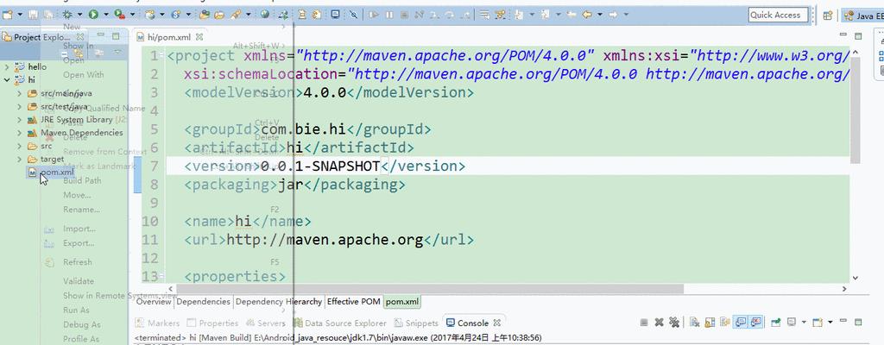Viewport: 884px width, 345px height.
Task: Click the Open Perspective icon
Action: (828, 16)
